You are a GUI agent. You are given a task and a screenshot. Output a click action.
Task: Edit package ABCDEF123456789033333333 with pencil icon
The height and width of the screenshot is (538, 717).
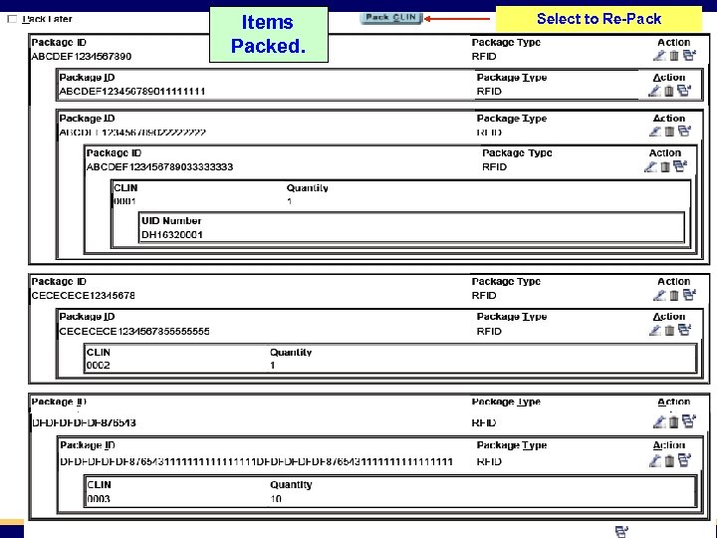tap(650, 167)
